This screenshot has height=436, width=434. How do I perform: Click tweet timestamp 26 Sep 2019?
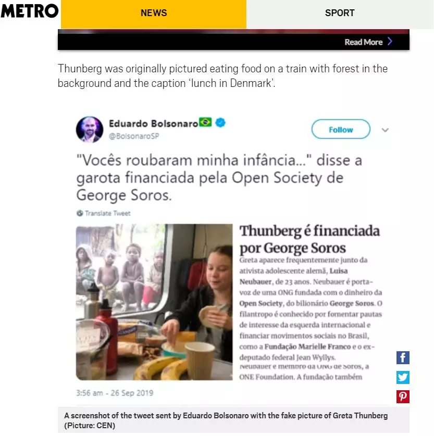point(115,393)
